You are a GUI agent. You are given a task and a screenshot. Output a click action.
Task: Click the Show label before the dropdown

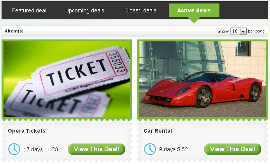tap(223, 31)
